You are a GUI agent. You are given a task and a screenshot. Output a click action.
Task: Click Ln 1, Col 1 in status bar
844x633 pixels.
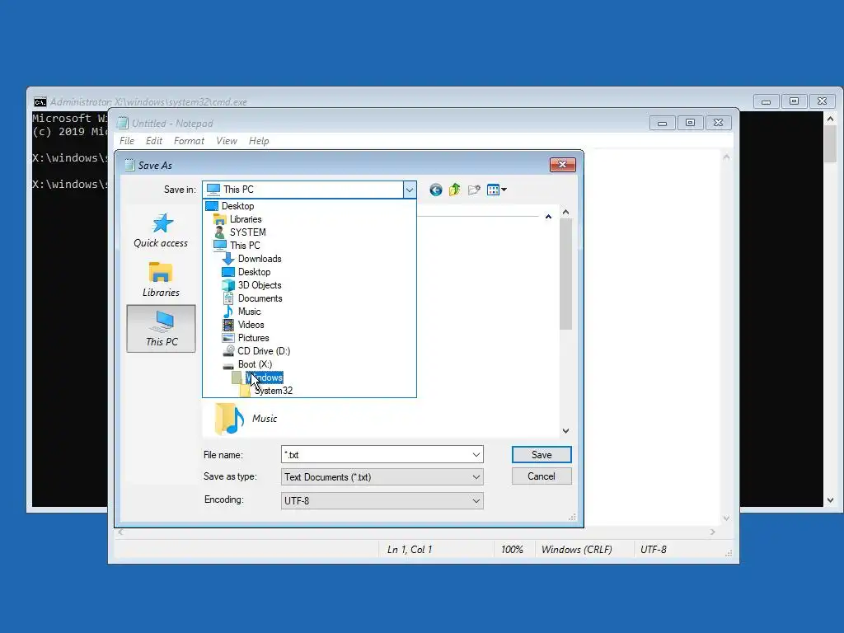pos(410,550)
